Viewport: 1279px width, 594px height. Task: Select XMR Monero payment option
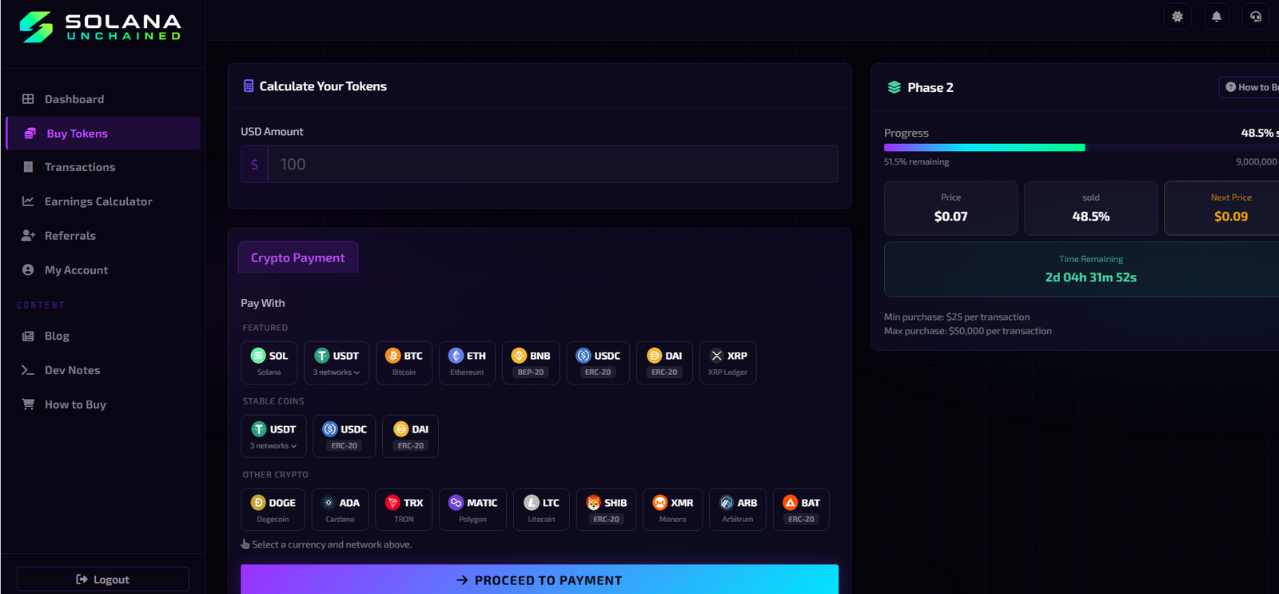coord(672,510)
